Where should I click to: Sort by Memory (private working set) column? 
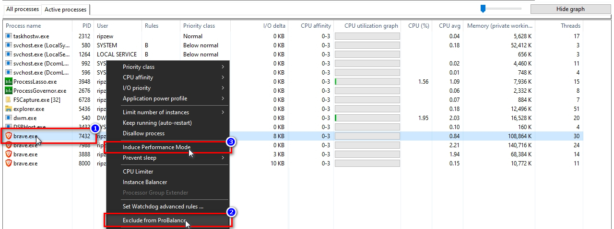click(499, 26)
